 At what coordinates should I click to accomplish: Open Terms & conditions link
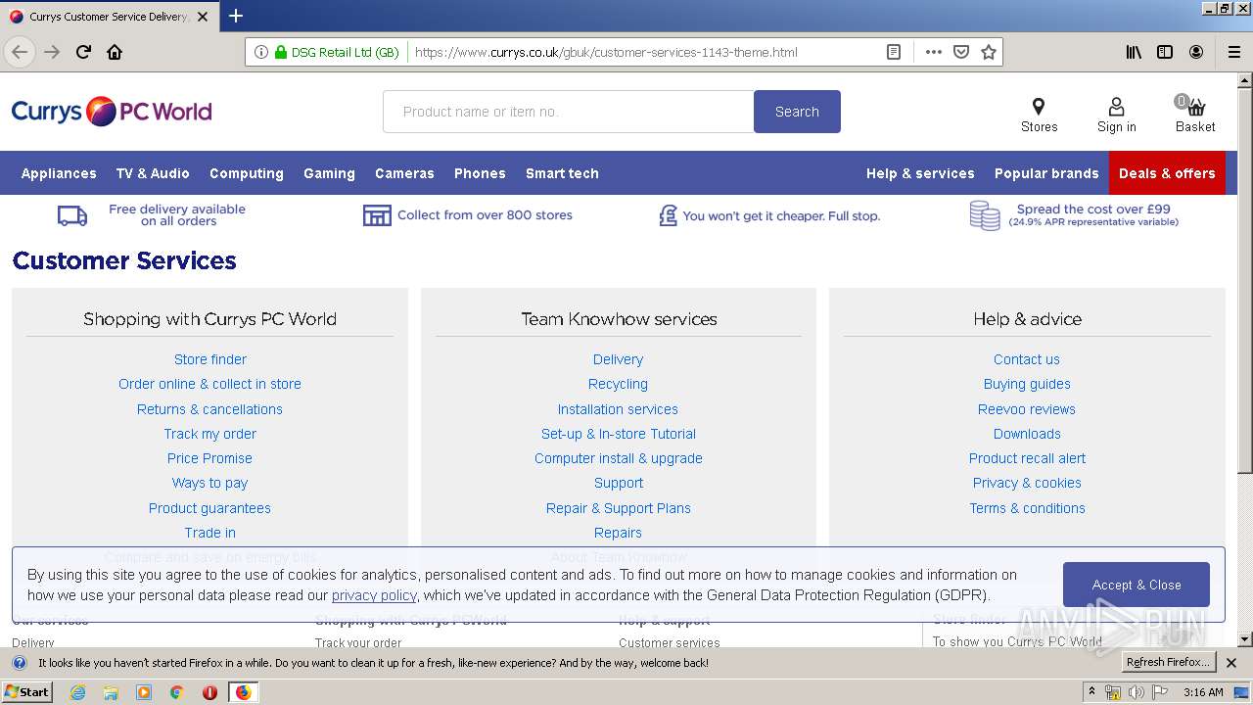[1026, 508]
